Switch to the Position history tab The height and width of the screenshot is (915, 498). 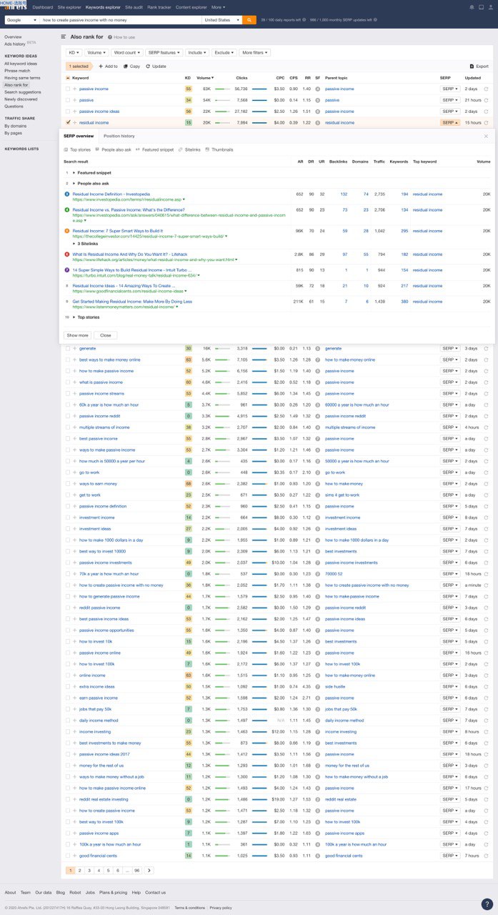point(119,136)
